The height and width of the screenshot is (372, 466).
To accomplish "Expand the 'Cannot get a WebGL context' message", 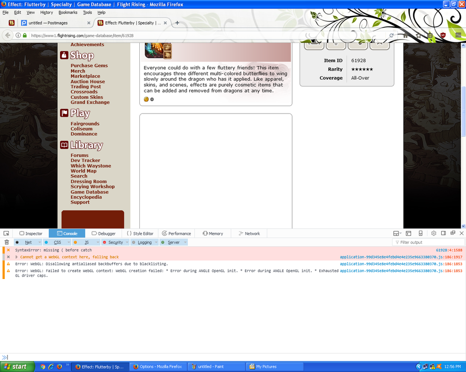I will (17, 257).
